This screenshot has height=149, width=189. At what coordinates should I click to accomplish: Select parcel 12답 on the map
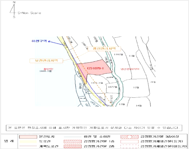tap(136, 87)
